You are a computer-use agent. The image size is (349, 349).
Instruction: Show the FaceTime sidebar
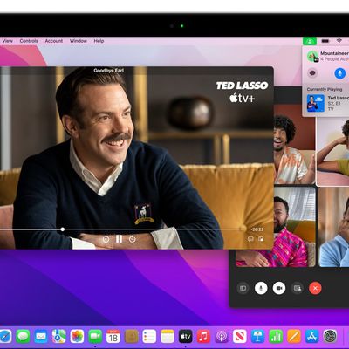pyautogui.click(x=243, y=288)
